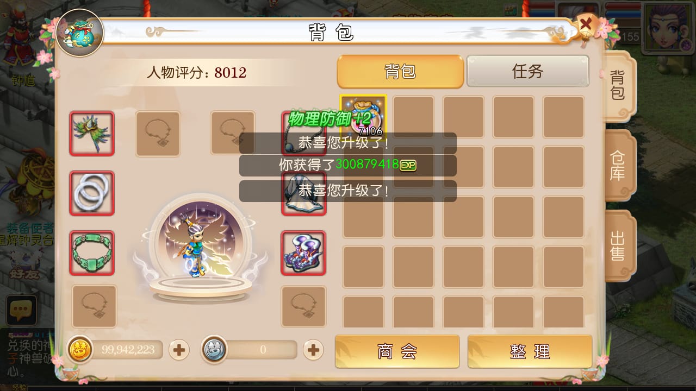Open the 出售 side tab
This screenshot has height=391, width=696.
click(x=619, y=245)
